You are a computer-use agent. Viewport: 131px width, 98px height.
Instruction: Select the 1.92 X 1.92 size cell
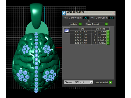(x=81, y=43)
